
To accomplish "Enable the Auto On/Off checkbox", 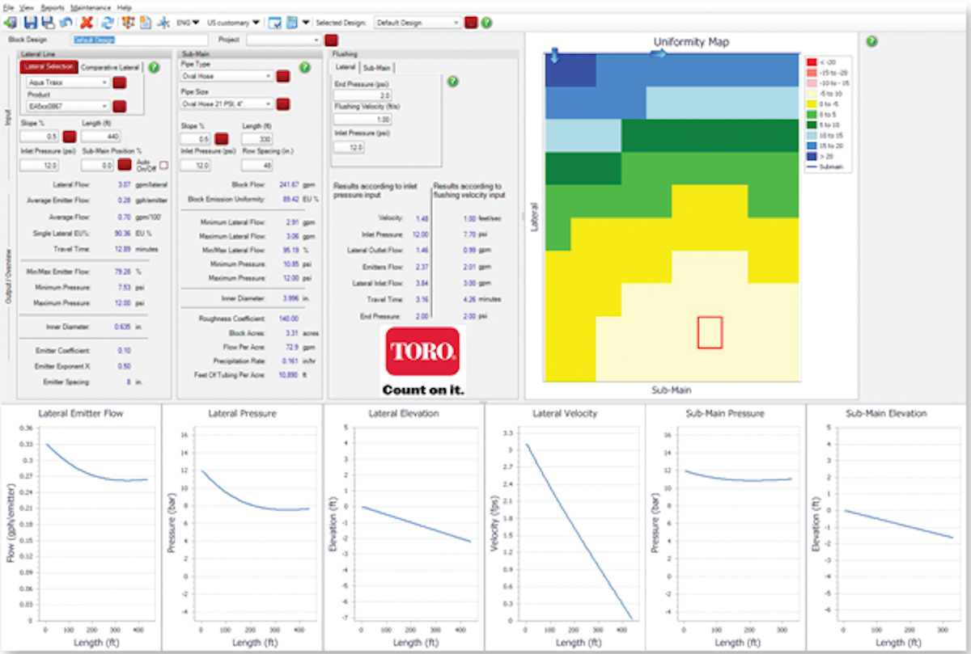I will click(x=161, y=164).
